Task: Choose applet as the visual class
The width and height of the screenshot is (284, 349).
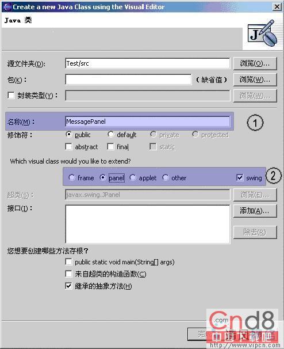Action: (x=133, y=177)
